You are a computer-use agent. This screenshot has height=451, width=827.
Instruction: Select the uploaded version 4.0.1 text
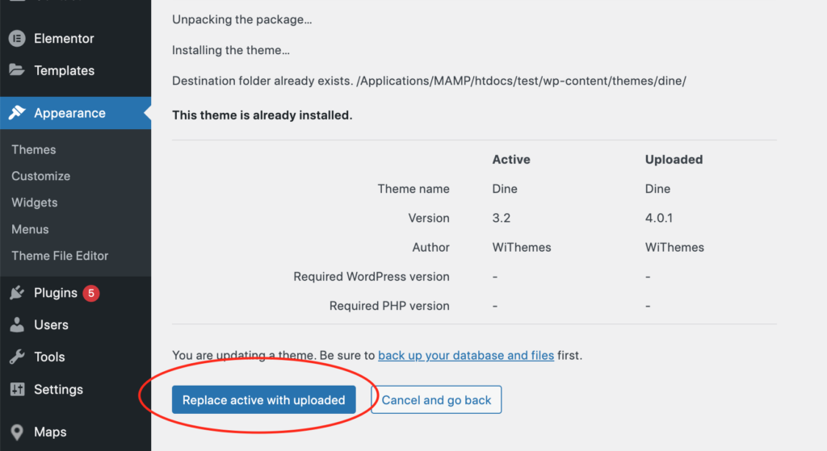(x=659, y=218)
